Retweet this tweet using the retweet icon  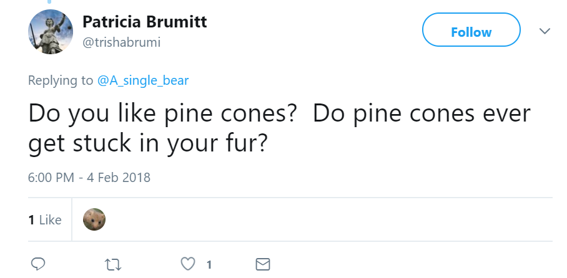point(114,264)
